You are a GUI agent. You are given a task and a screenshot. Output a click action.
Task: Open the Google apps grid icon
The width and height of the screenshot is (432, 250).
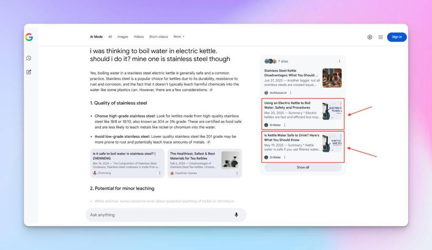pos(381,37)
